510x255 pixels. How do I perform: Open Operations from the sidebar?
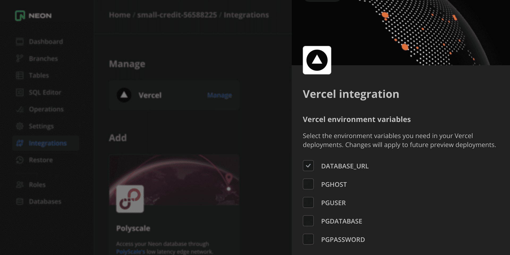point(46,109)
